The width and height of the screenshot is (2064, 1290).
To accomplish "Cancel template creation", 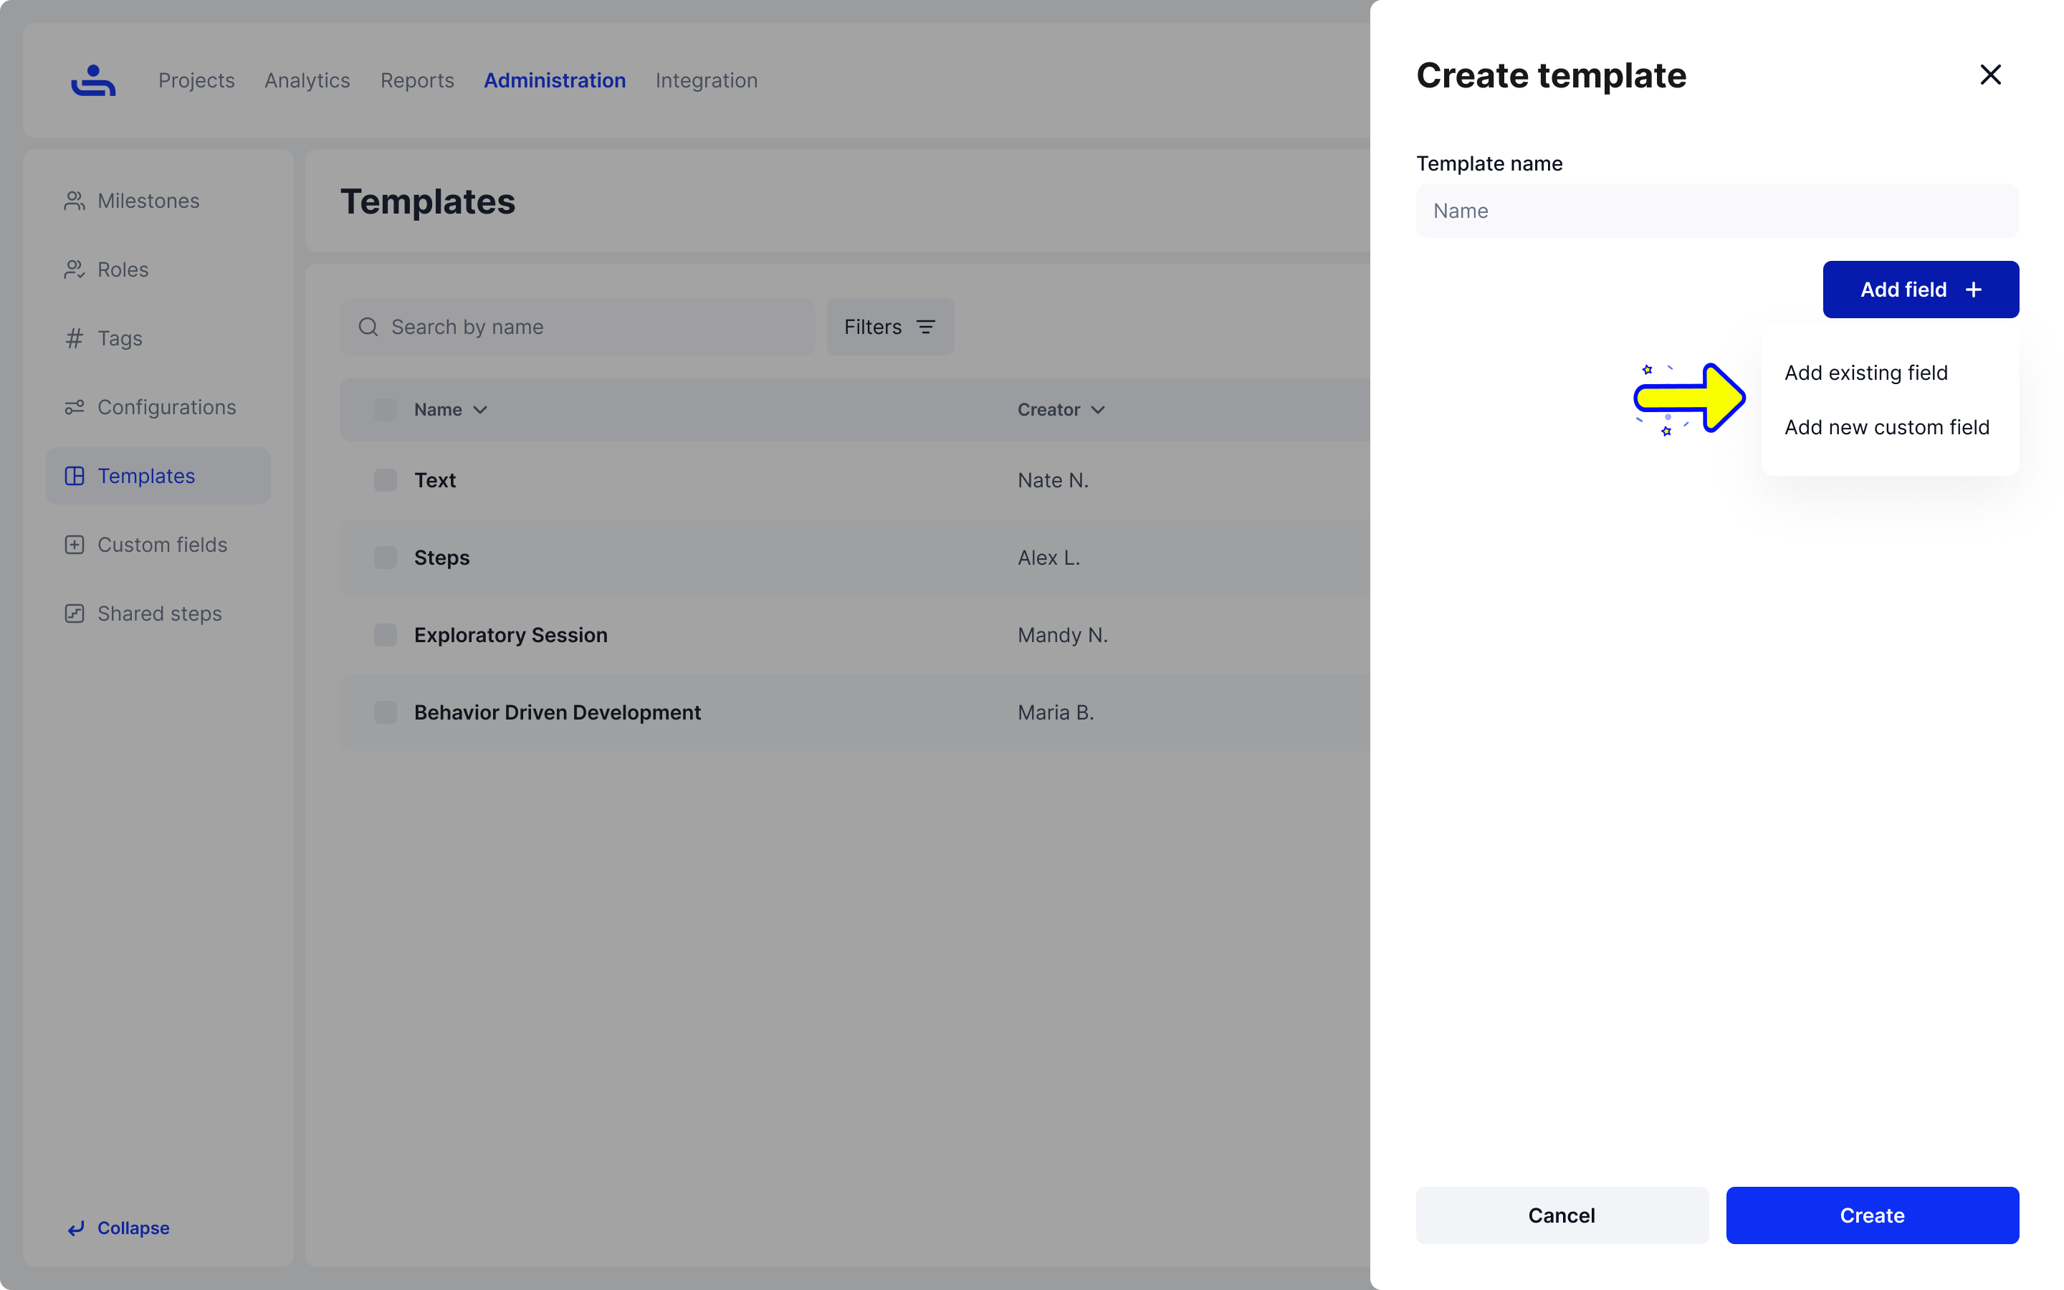I will [1561, 1215].
